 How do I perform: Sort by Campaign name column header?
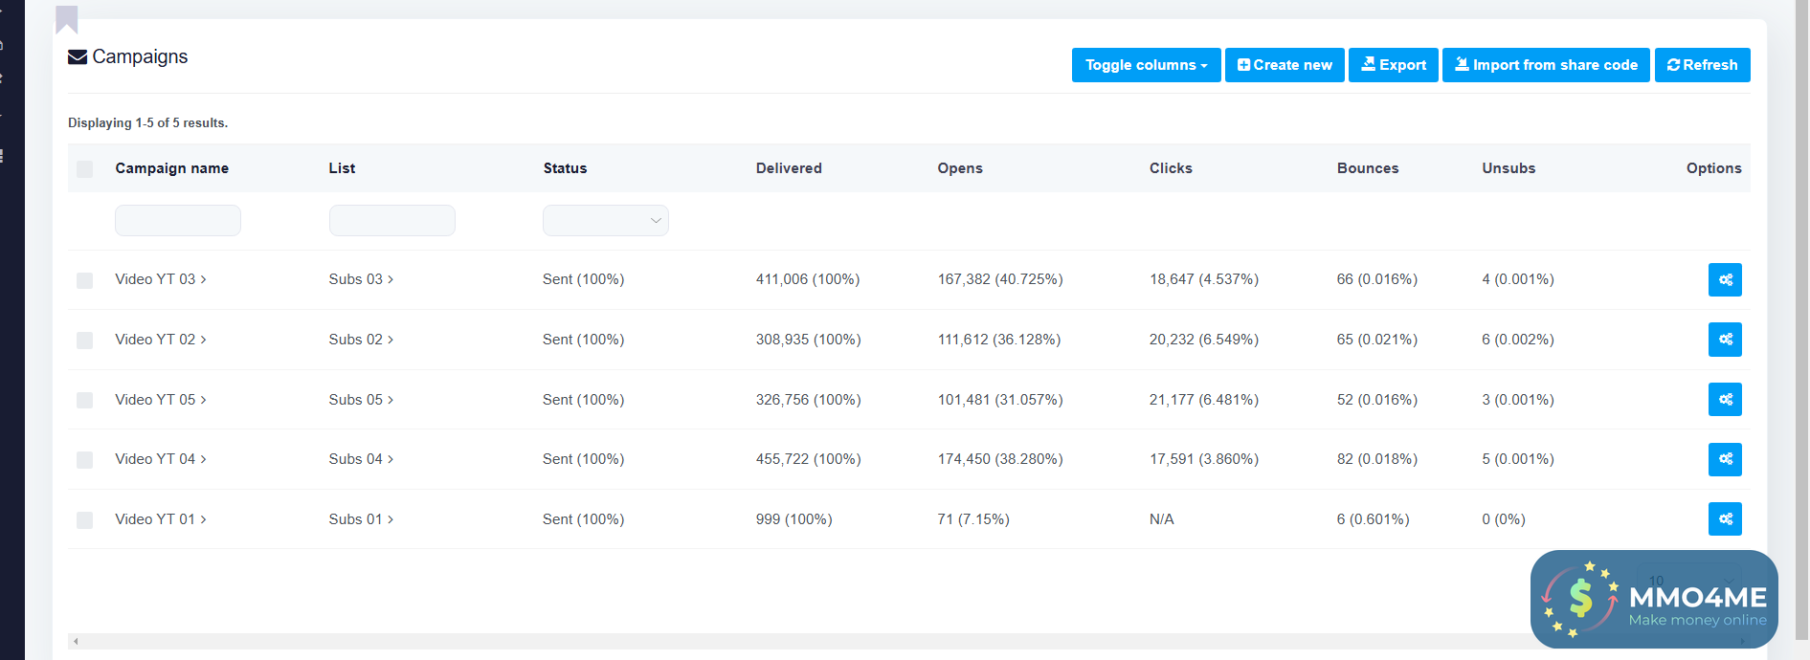(172, 168)
